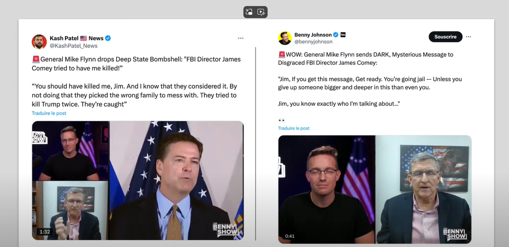Click the picture-in-picture icon at top
Screen dimensions: 509x247
tap(249, 12)
